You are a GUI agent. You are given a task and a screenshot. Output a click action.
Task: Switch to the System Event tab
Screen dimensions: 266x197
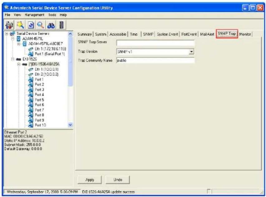tap(167, 34)
